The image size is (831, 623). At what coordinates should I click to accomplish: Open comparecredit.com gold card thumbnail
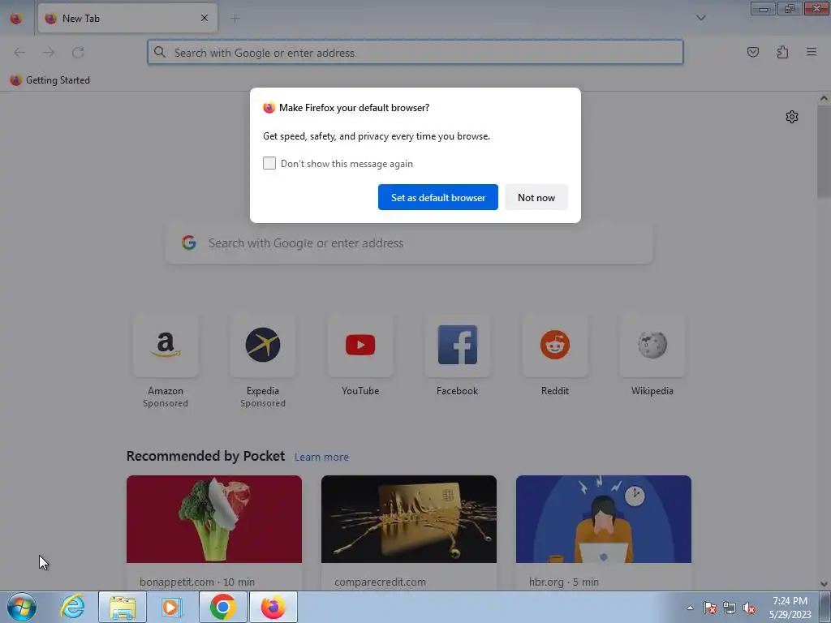pyautogui.click(x=409, y=519)
